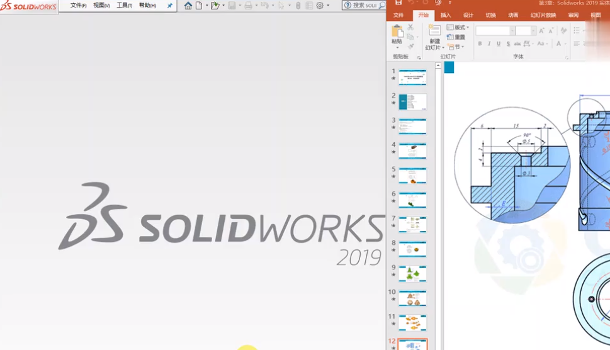This screenshot has height=350, width=610.
Task: Switch to the 切换 ribbon tab
Action: 490,15
